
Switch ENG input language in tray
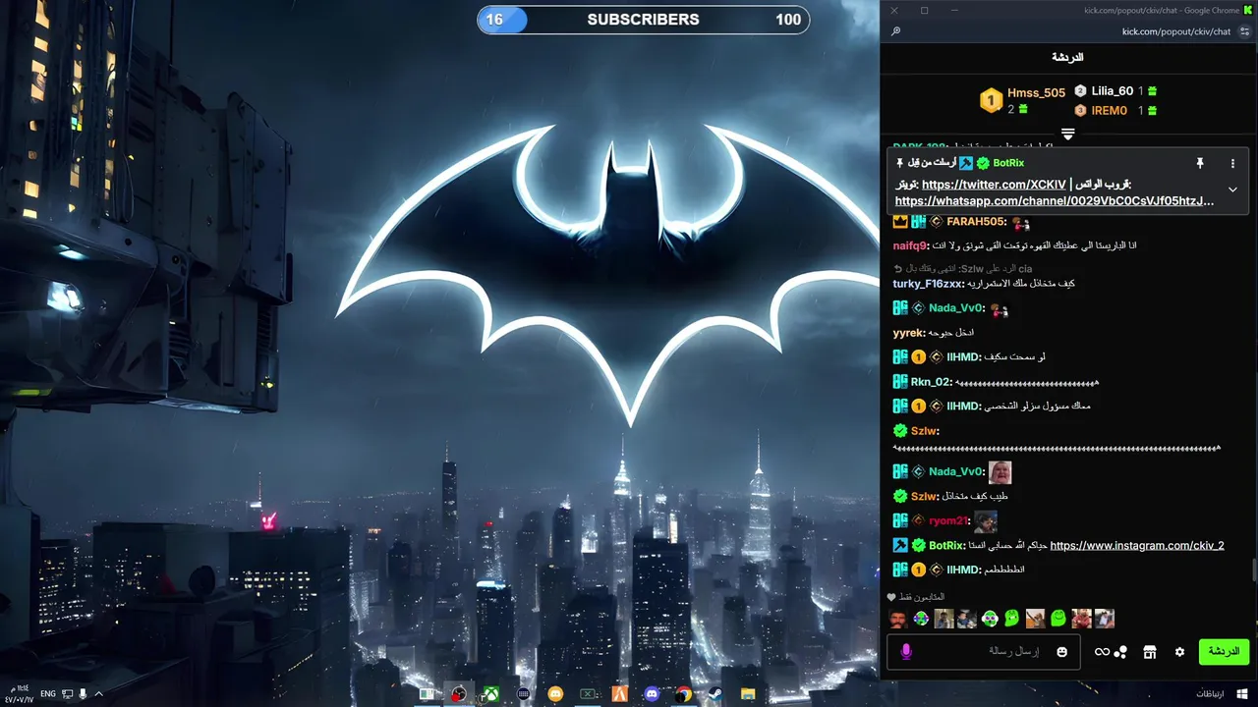tap(48, 694)
